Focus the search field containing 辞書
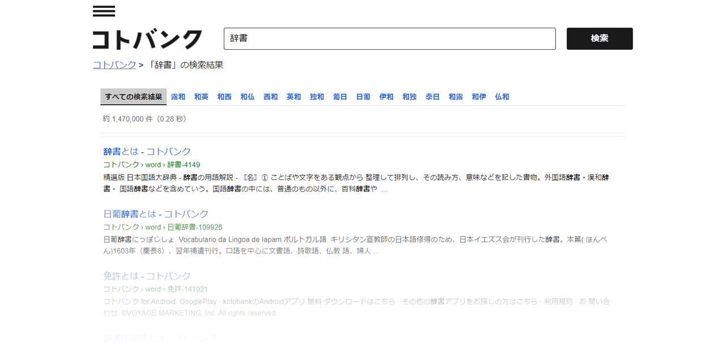The width and height of the screenshot is (725, 352). click(x=390, y=38)
